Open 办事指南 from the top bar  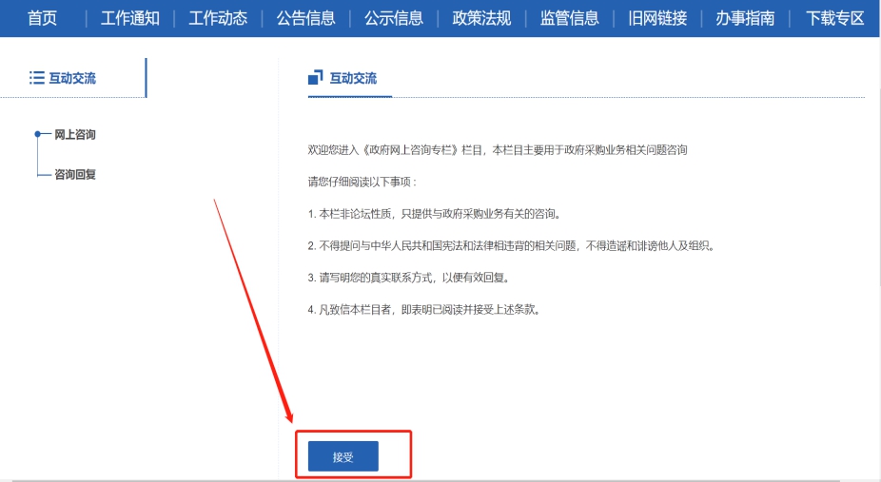click(745, 18)
